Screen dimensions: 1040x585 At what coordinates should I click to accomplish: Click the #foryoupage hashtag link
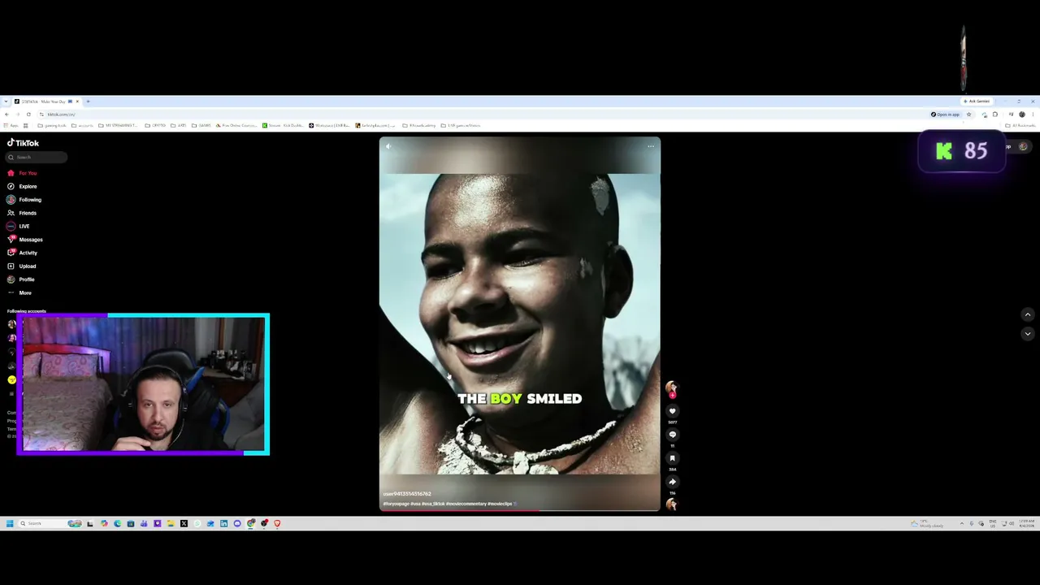[396, 504]
